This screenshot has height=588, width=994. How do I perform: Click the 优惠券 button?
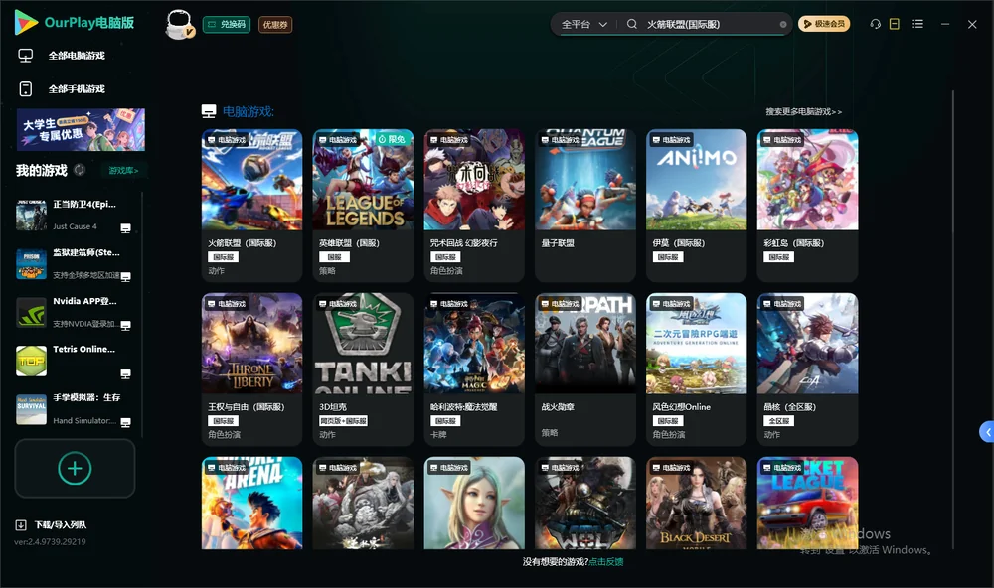(275, 25)
